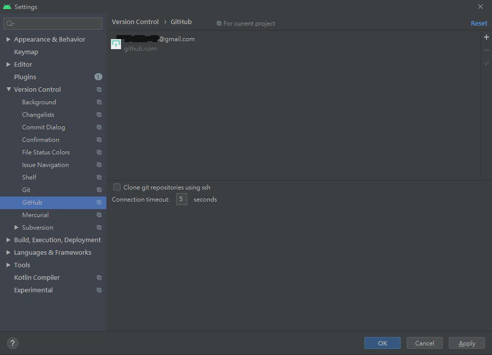Click the project-level icon beside Shelf
Image resolution: width=492 pixels, height=355 pixels.
click(99, 177)
